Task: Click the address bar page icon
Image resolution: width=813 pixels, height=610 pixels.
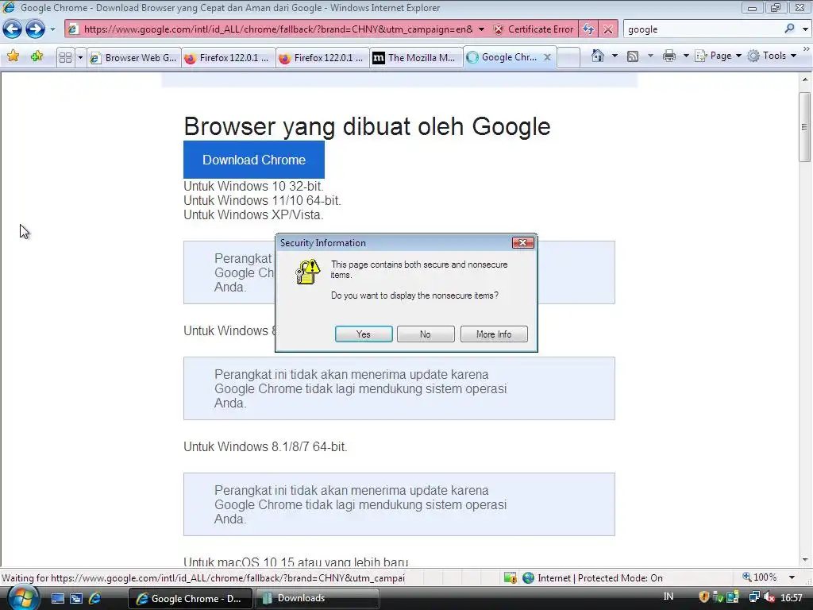Action: [x=73, y=29]
